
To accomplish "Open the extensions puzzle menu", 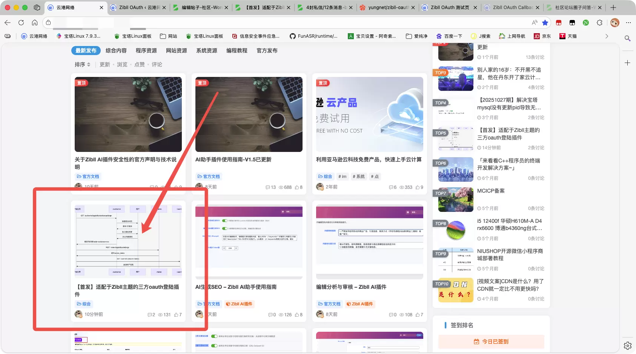I will [599, 23].
